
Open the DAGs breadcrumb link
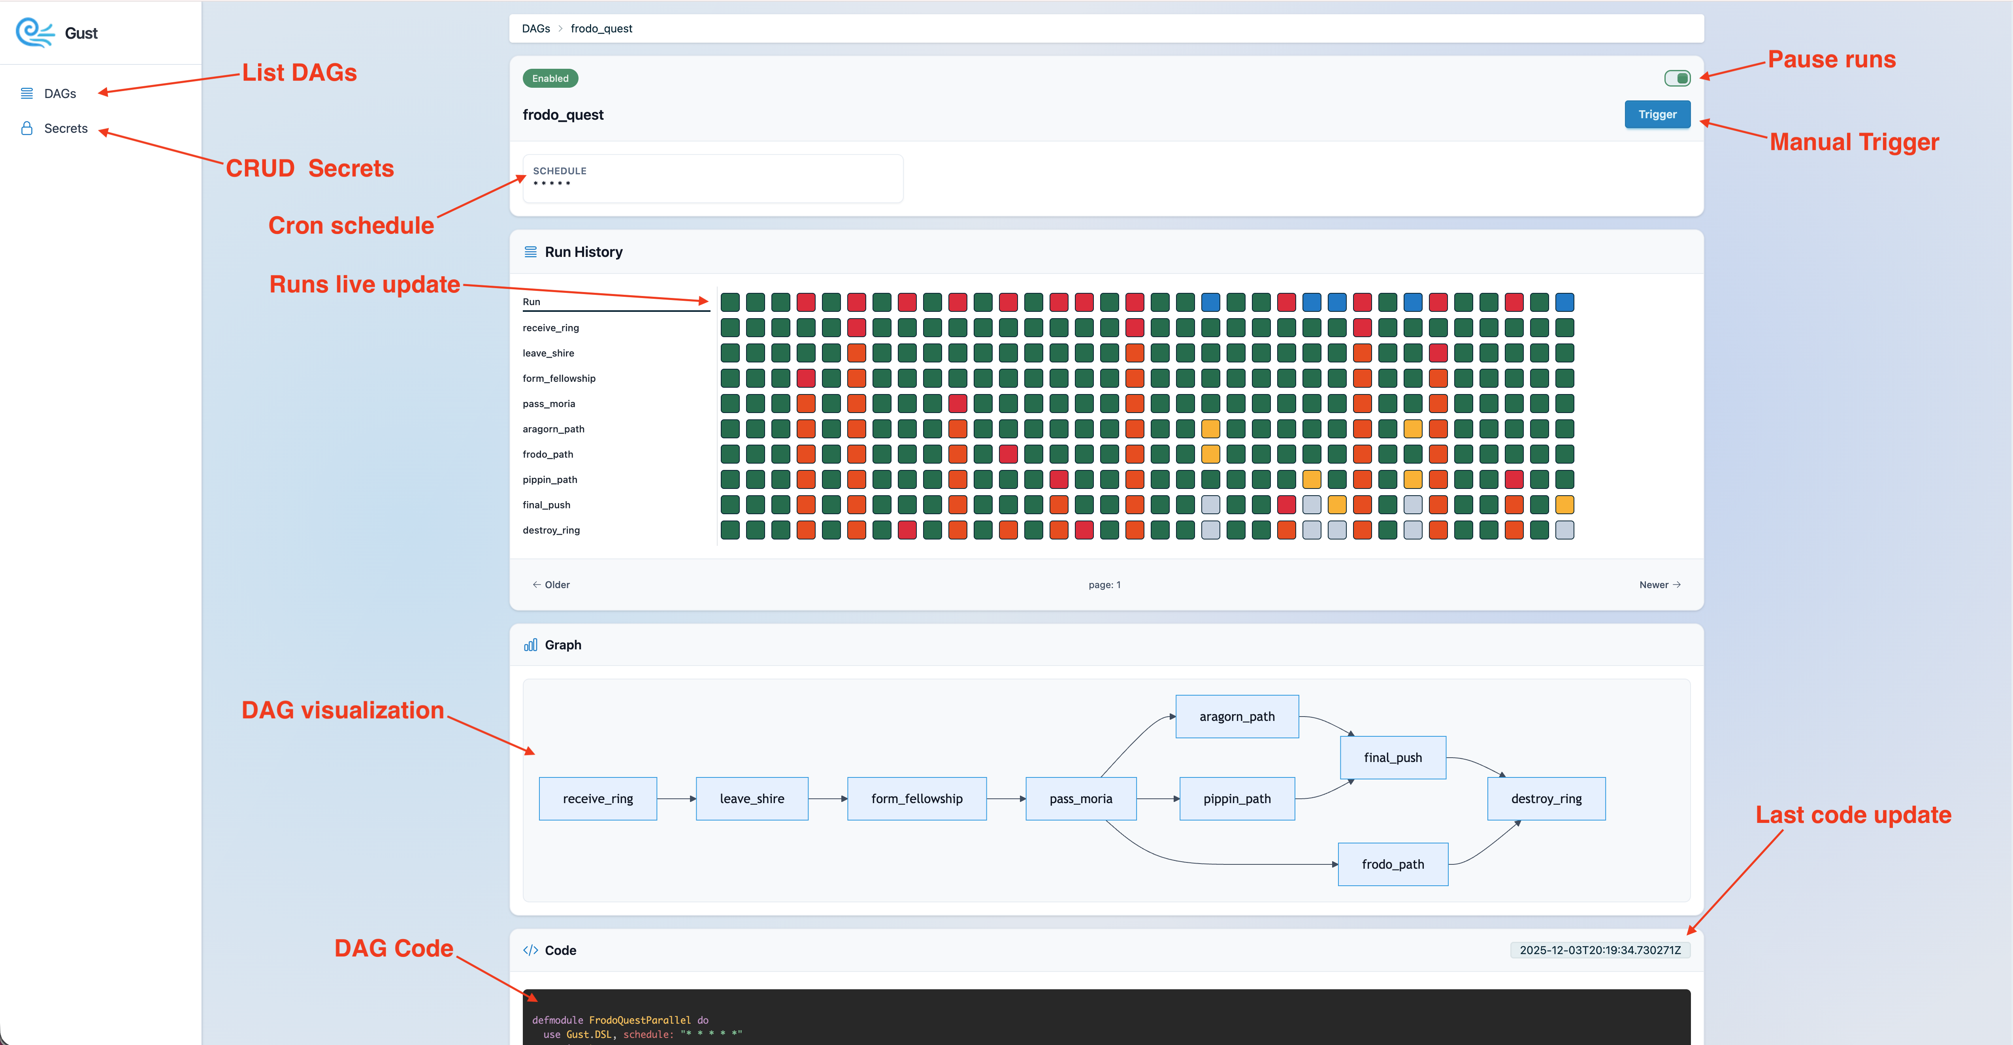click(x=536, y=29)
